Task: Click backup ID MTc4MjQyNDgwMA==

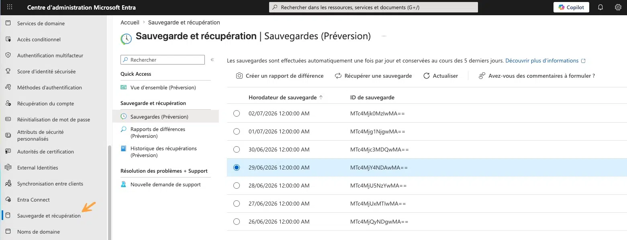Action: 379,222
